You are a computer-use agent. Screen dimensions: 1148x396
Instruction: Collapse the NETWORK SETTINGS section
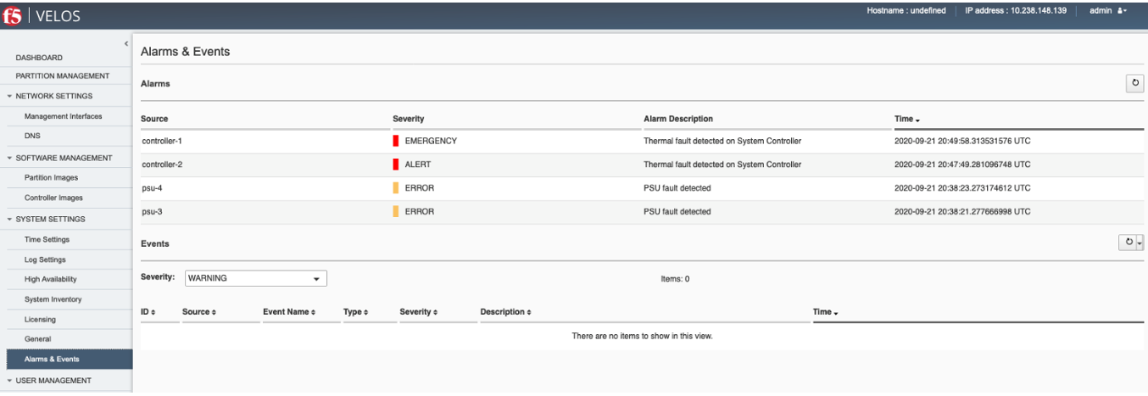9,96
